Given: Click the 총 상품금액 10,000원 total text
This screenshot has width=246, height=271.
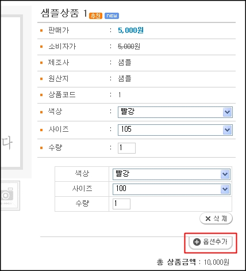Looking at the screenshot, I should pos(193,262).
